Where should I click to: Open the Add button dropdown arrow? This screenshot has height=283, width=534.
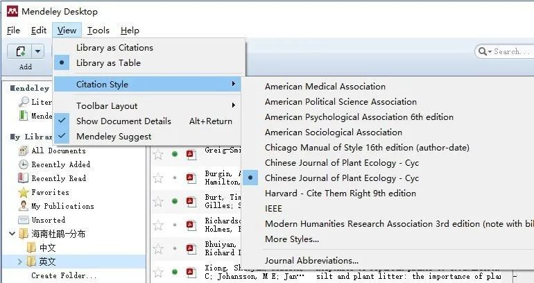coord(38,52)
